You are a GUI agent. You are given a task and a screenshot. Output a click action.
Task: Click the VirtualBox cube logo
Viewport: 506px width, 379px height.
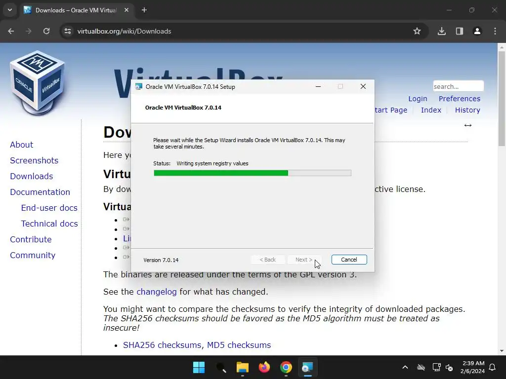(x=38, y=82)
